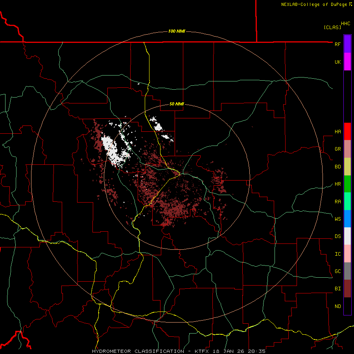Click the WS legend label

pos(337,219)
